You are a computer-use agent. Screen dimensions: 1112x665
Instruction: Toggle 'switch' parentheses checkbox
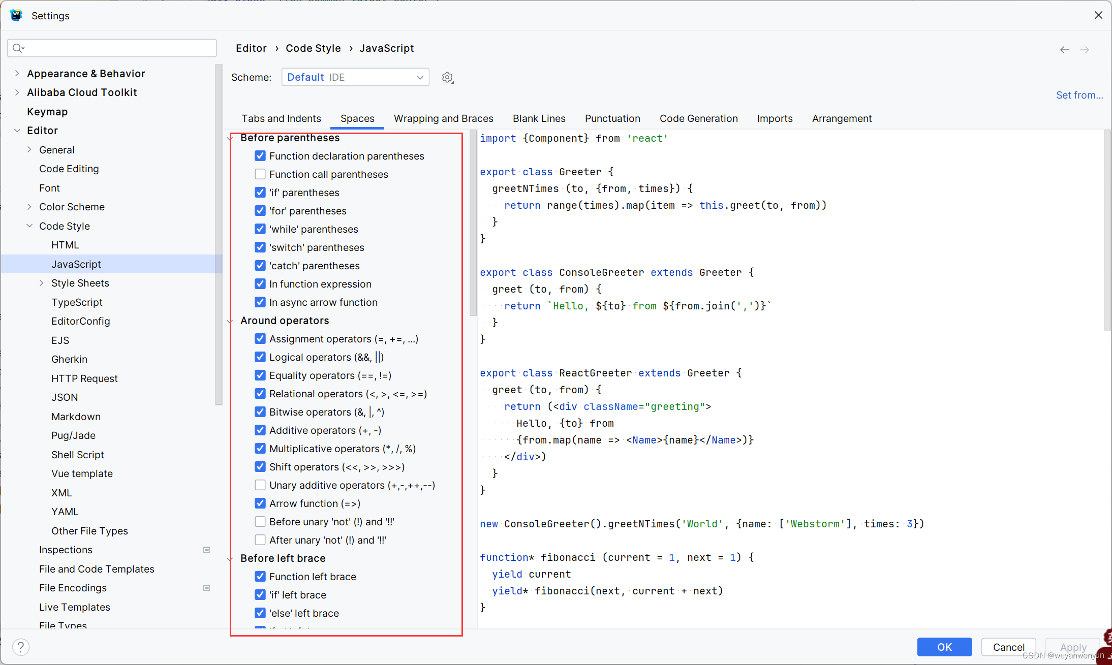(x=260, y=247)
